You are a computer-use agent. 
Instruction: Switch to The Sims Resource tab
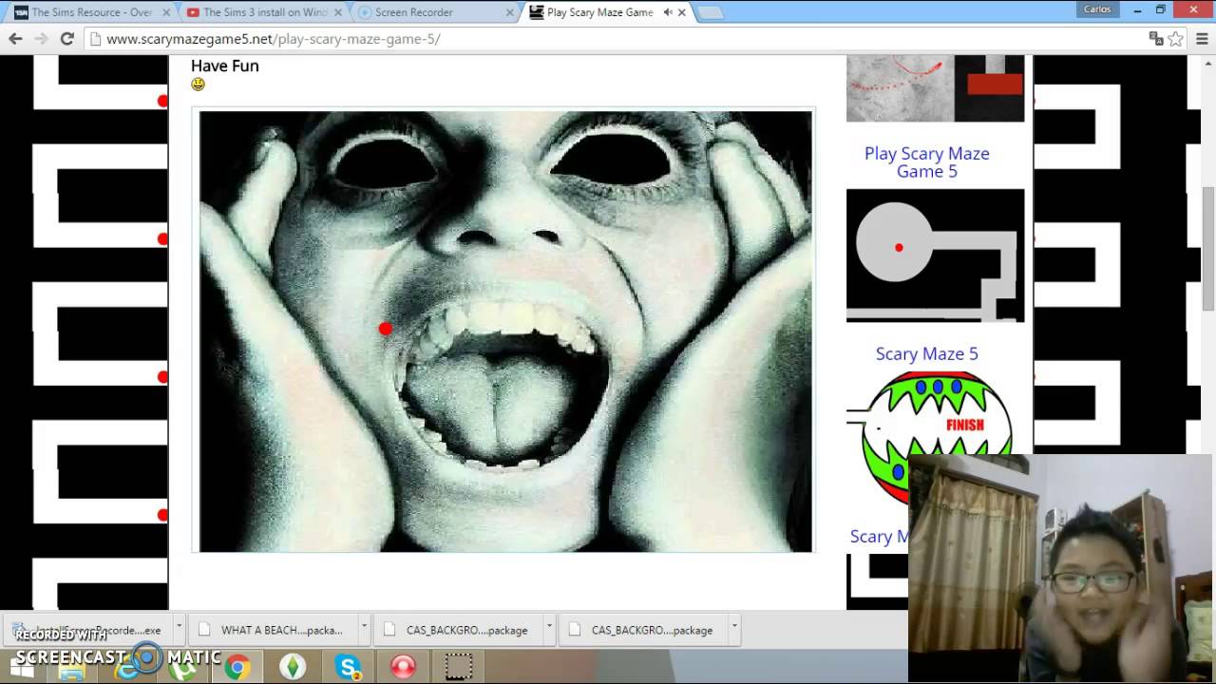pos(91,12)
